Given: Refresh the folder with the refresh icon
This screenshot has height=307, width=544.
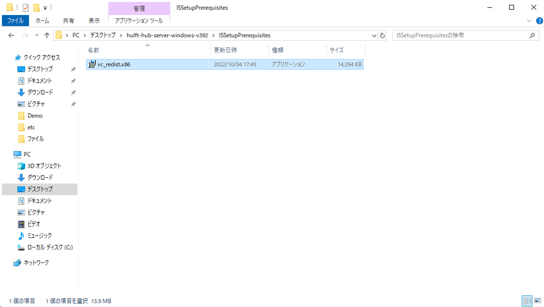Looking at the screenshot, I should pyautogui.click(x=382, y=35).
